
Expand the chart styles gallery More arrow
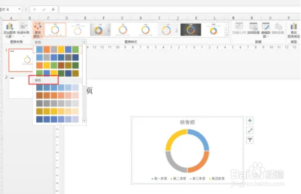(227, 35)
